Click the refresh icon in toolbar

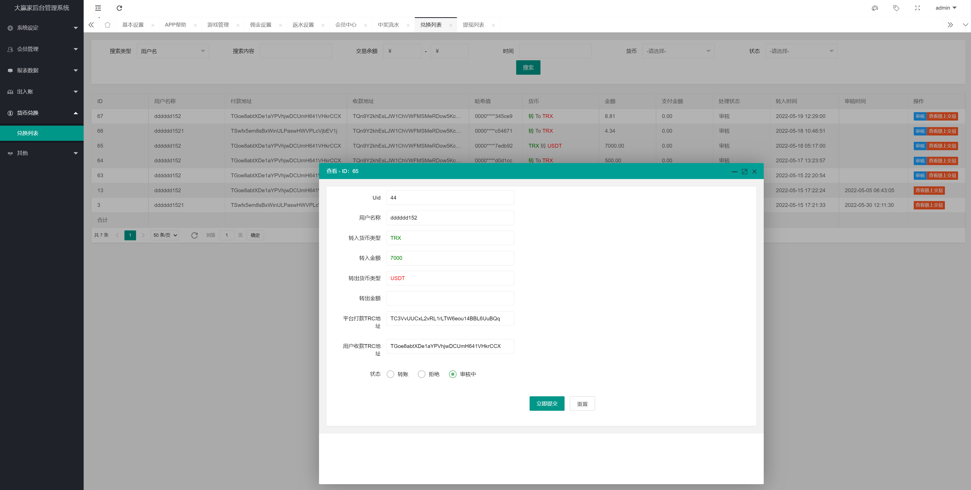tap(119, 8)
